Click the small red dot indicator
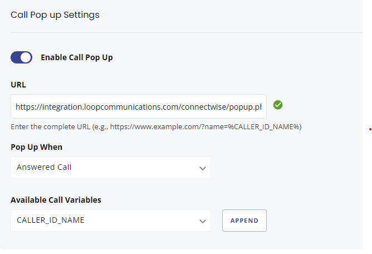This screenshot has height=254, width=372. click(x=370, y=129)
